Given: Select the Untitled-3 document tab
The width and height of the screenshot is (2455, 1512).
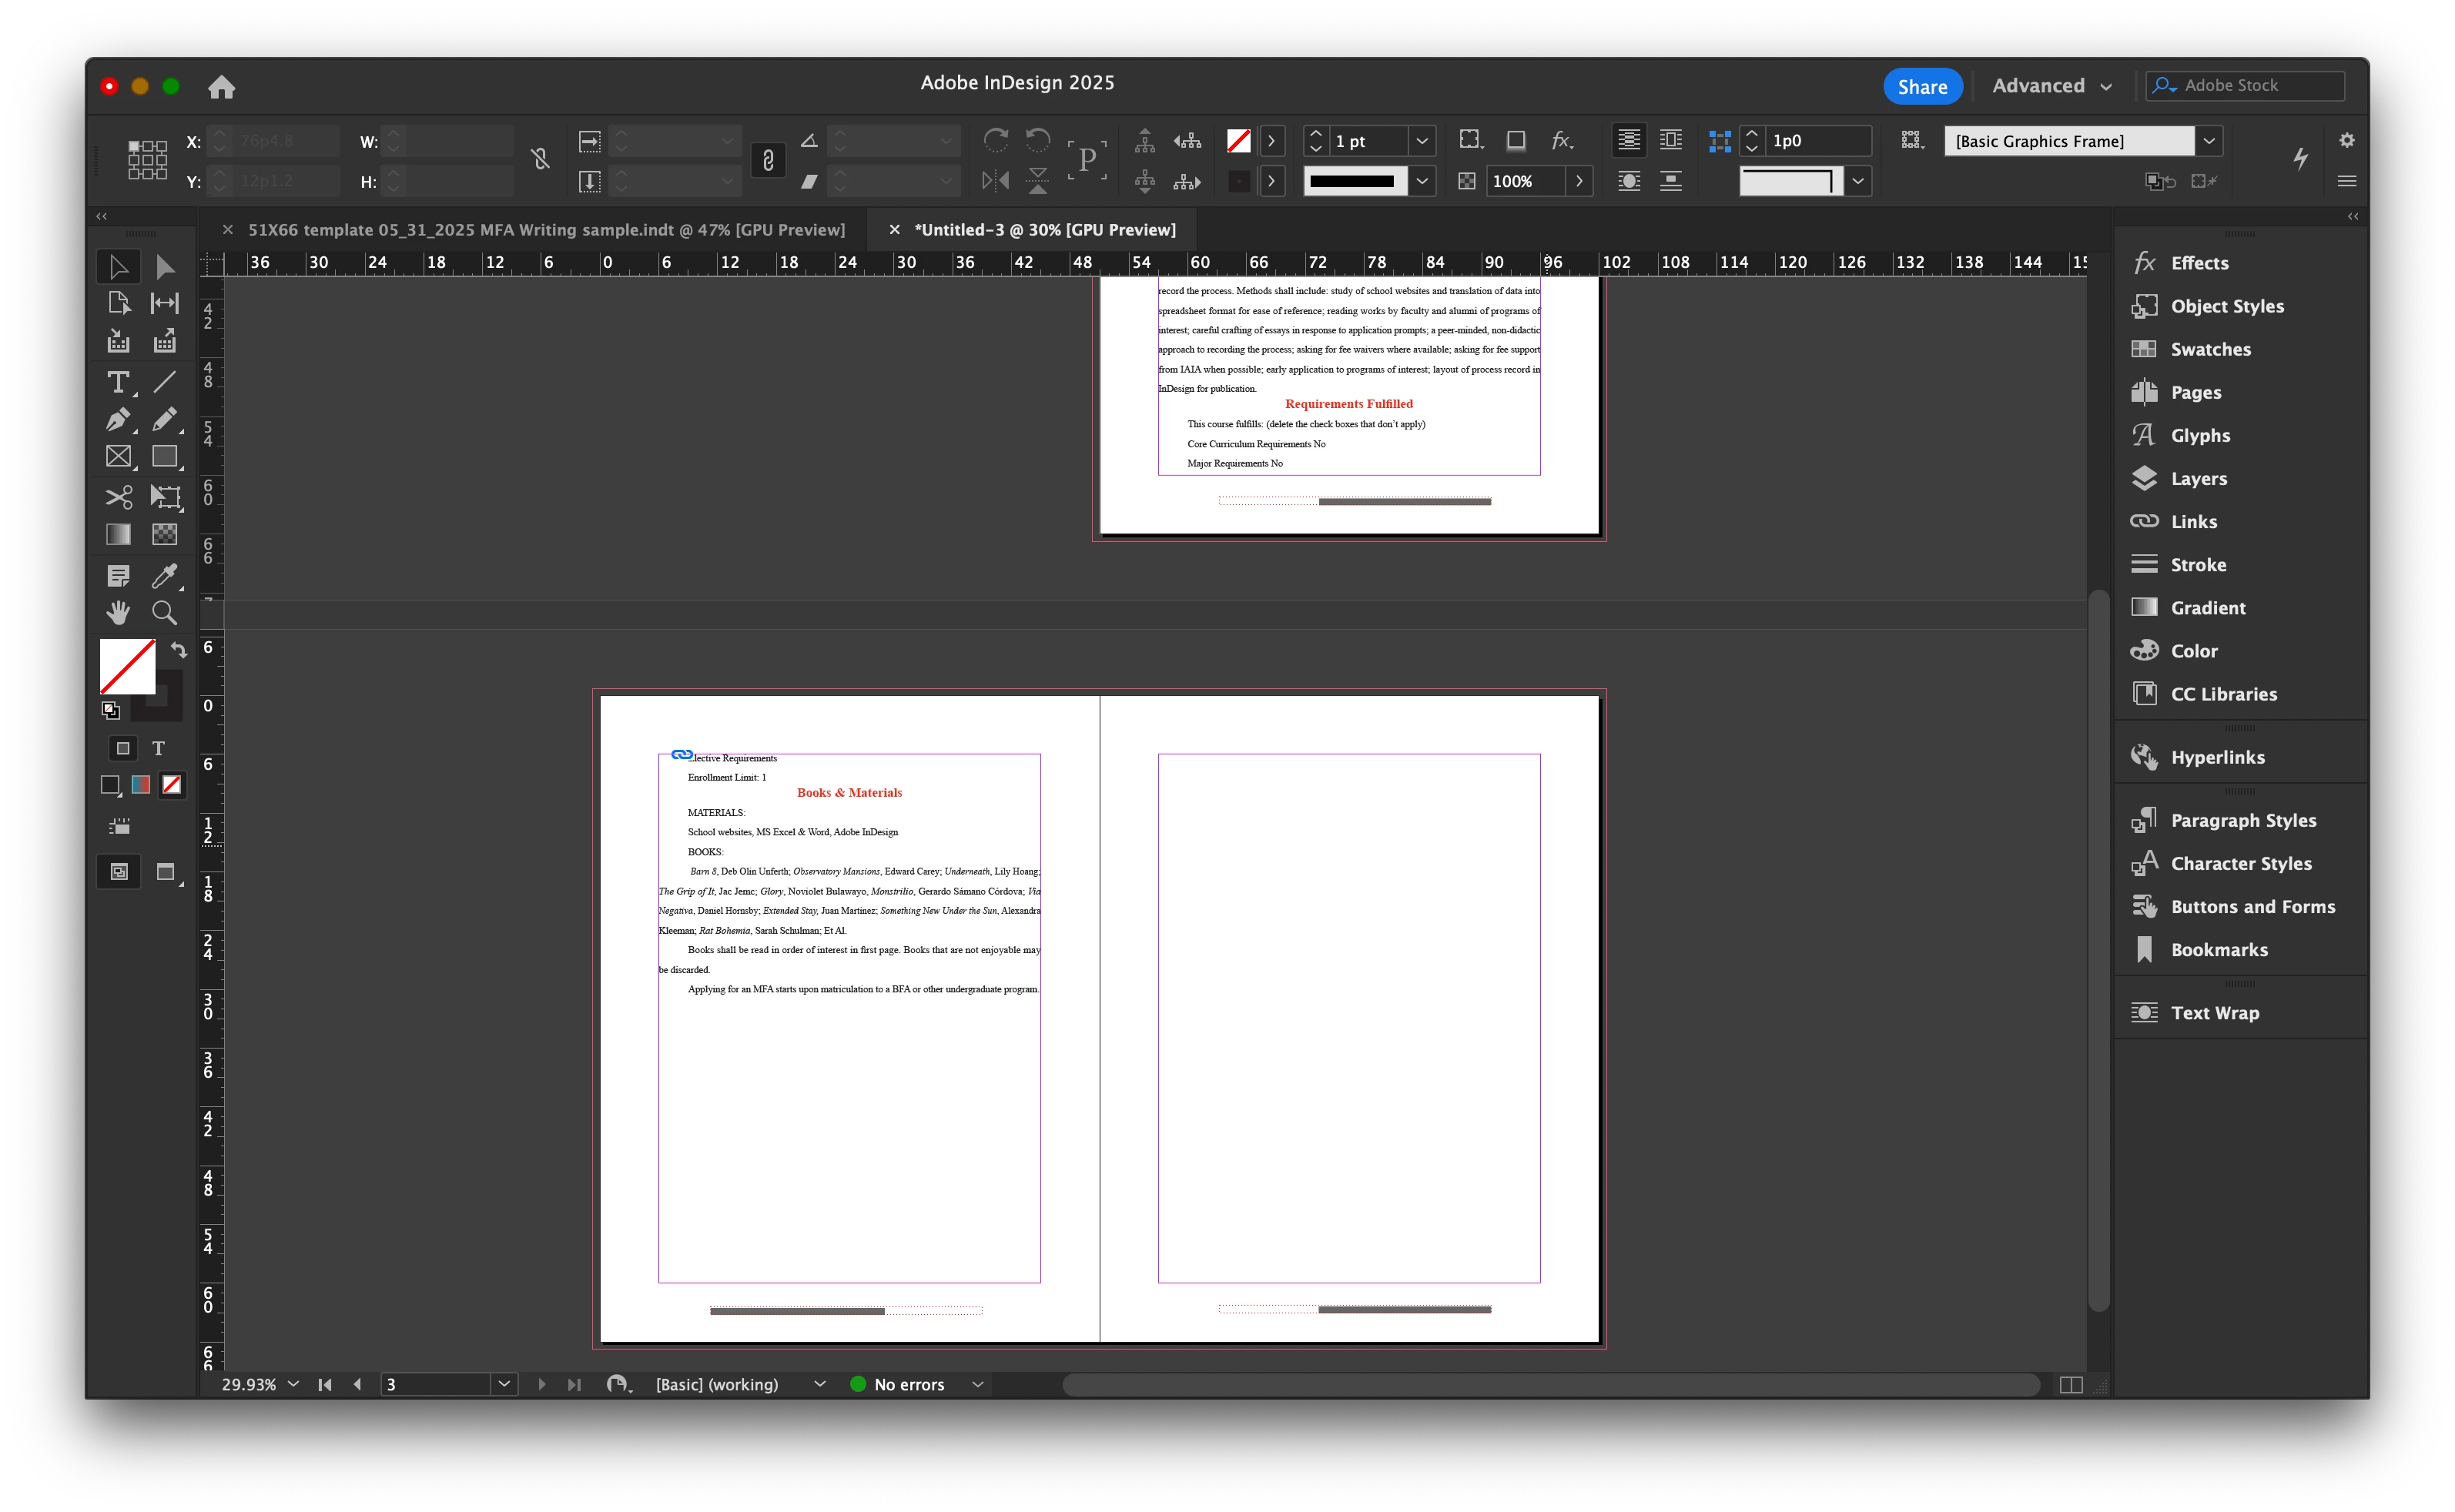Looking at the screenshot, I should point(1044,230).
